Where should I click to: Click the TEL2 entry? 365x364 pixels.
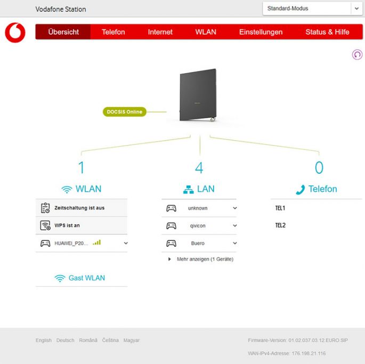(x=280, y=225)
